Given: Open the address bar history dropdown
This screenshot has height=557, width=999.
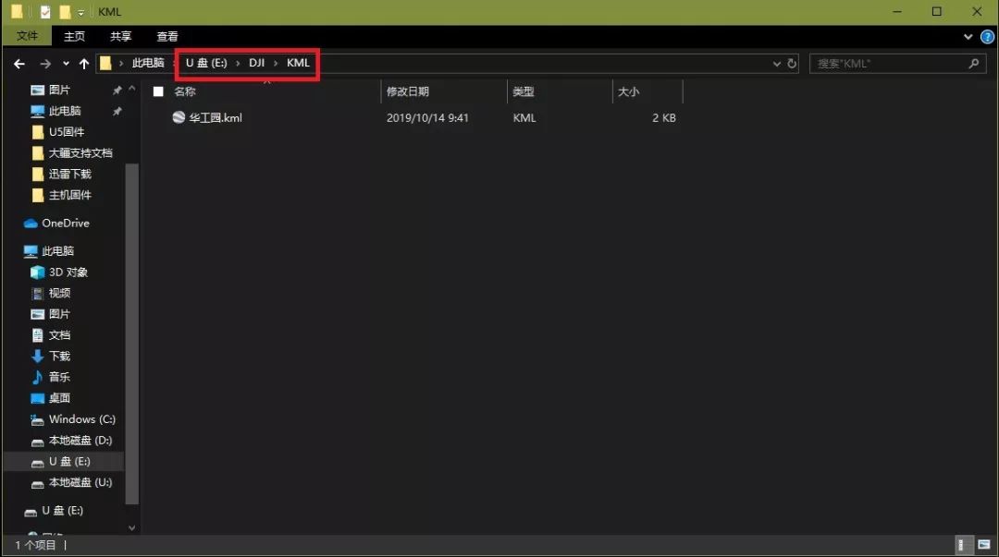Looking at the screenshot, I should [x=776, y=63].
